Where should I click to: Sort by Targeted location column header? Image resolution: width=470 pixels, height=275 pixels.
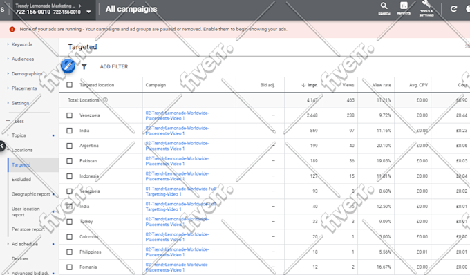point(97,85)
